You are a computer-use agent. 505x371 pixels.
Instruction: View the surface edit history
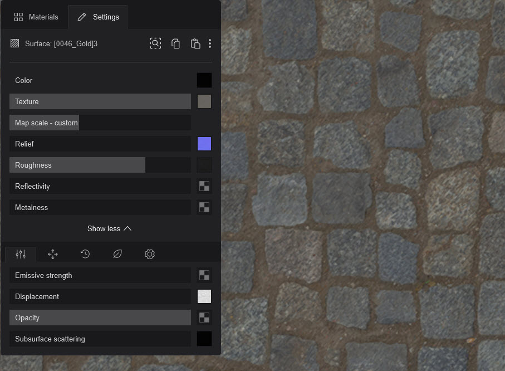point(85,254)
